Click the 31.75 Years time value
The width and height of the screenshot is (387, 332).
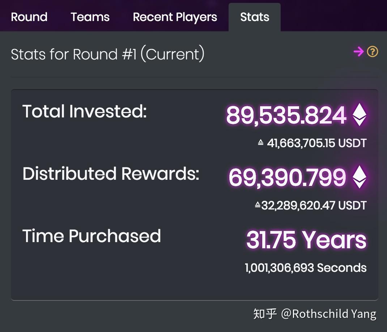click(306, 240)
